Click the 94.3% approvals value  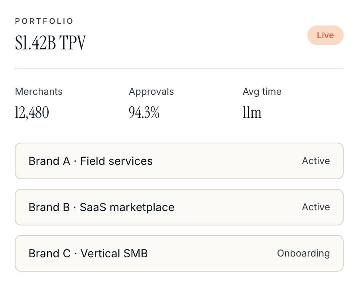coord(144,112)
